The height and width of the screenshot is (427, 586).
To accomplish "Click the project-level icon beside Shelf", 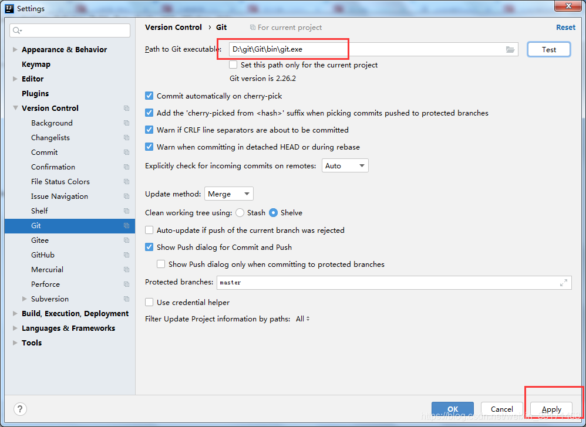I will (126, 211).
